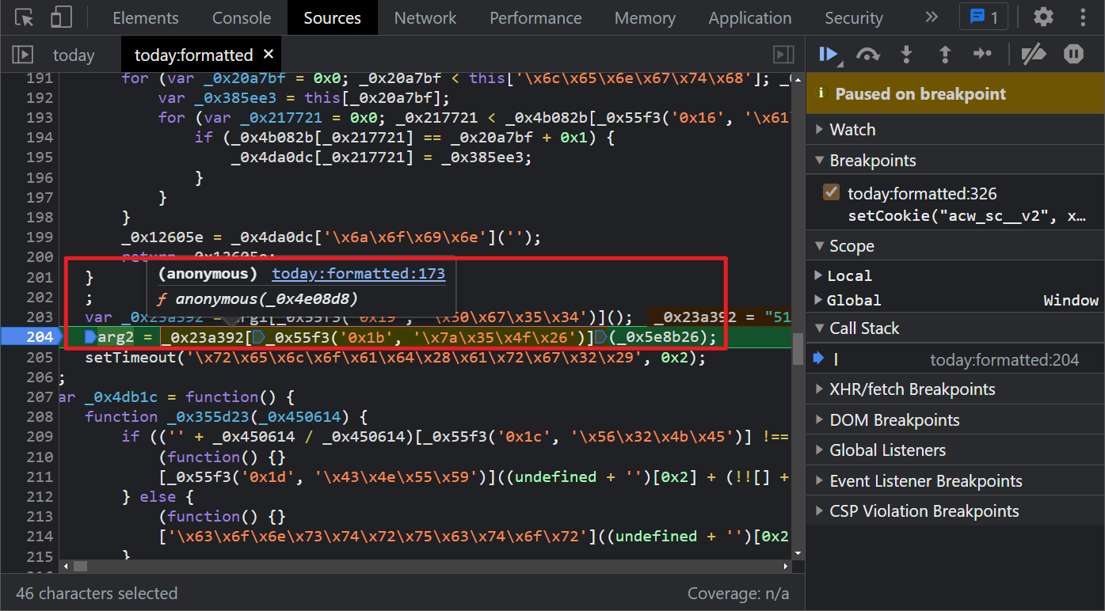The image size is (1105, 611).
Task: Deactivate all breakpoints icon
Action: [x=1034, y=54]
